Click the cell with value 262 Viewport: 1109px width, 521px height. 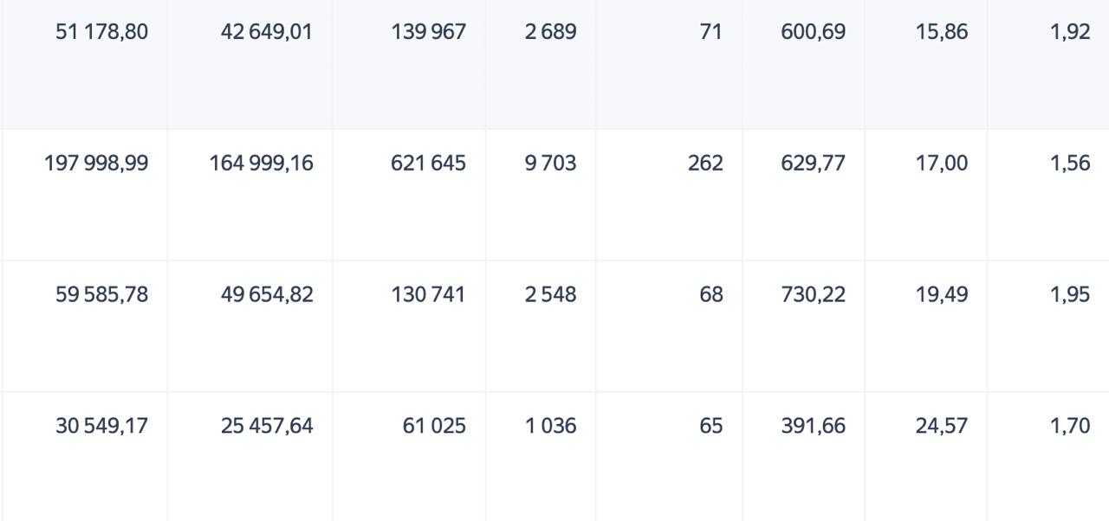704,164
